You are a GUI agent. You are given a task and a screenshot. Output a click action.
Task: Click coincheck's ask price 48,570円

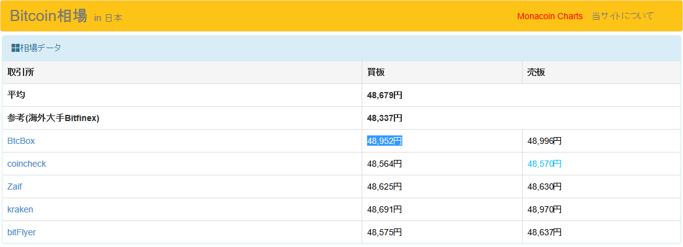544,164
